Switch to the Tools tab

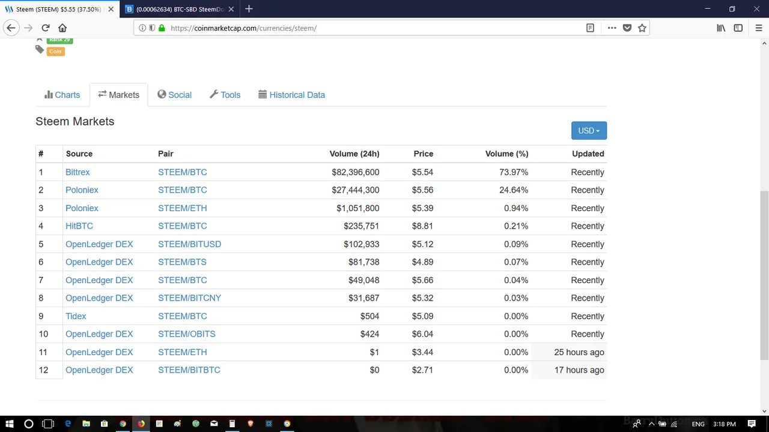225,95
